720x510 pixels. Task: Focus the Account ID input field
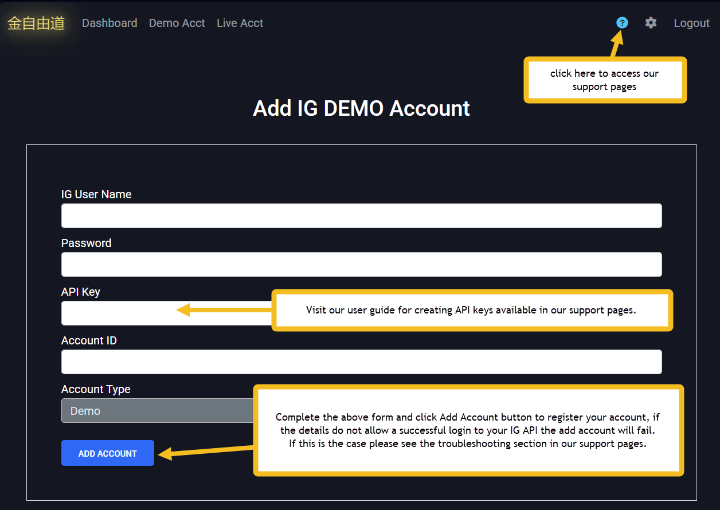[361, 362]
